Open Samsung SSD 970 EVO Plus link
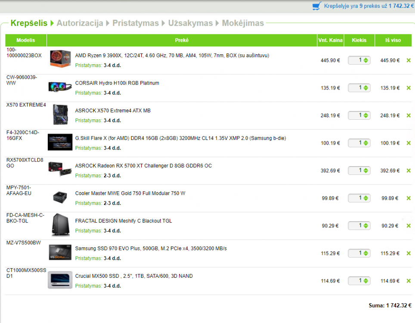This screenshot has width=415, height=323. [151, 248]
